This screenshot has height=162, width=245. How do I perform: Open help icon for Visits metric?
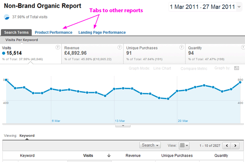[58, 47]
